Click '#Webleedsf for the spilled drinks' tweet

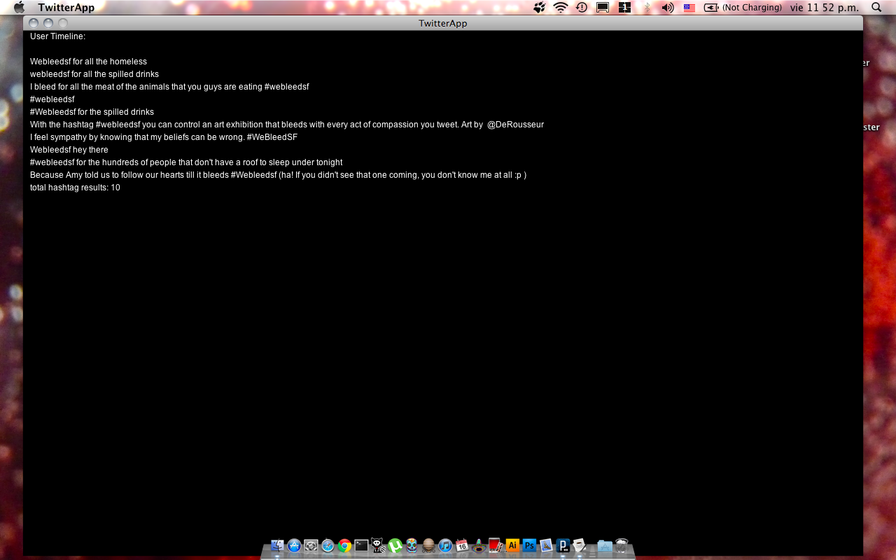point(92,112)
